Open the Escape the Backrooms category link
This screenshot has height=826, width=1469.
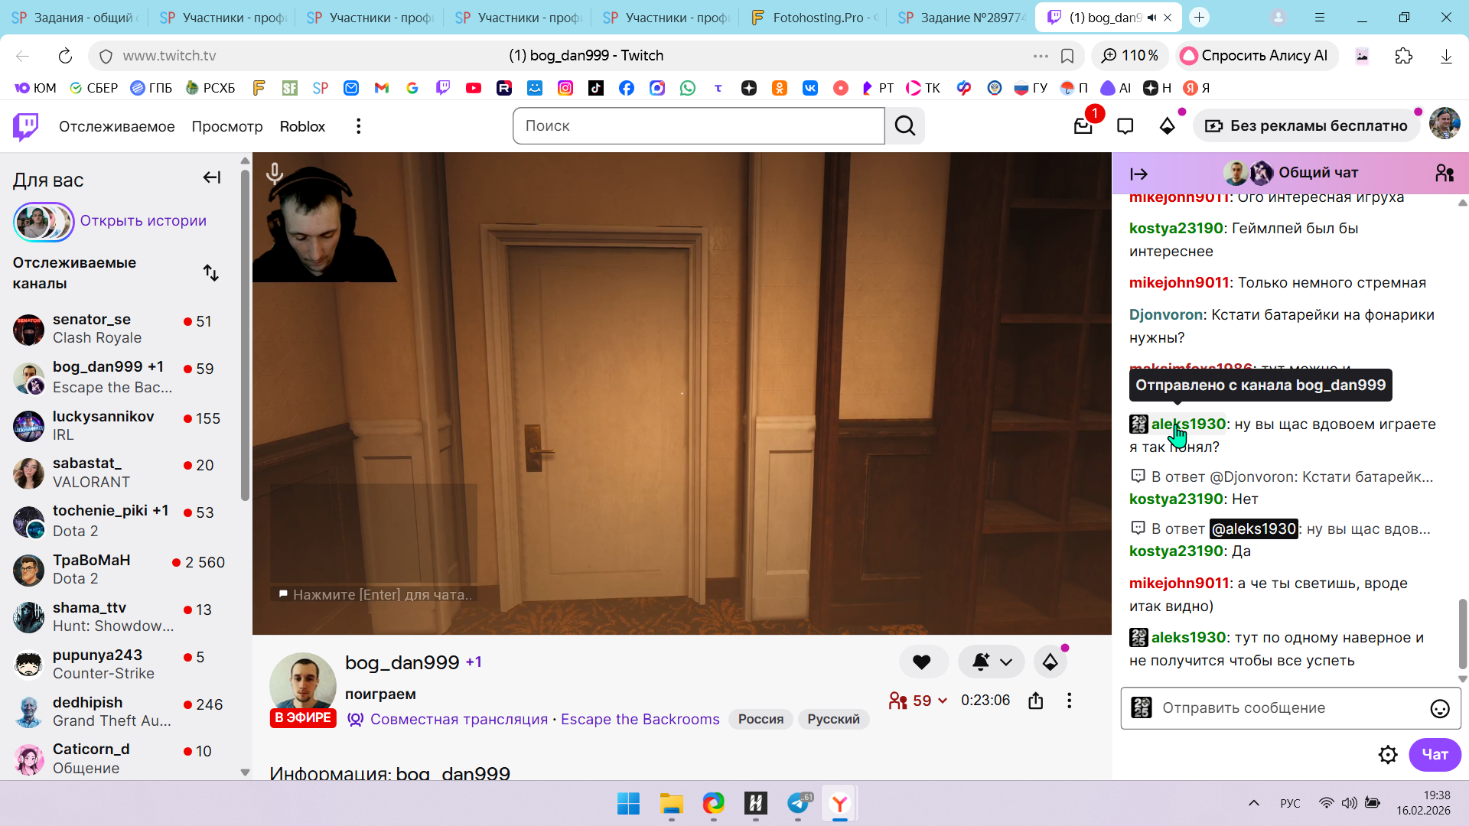click(640, 719)
